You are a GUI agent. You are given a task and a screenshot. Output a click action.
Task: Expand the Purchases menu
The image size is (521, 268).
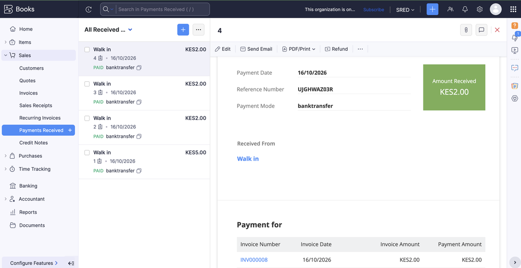coord(5,156)
